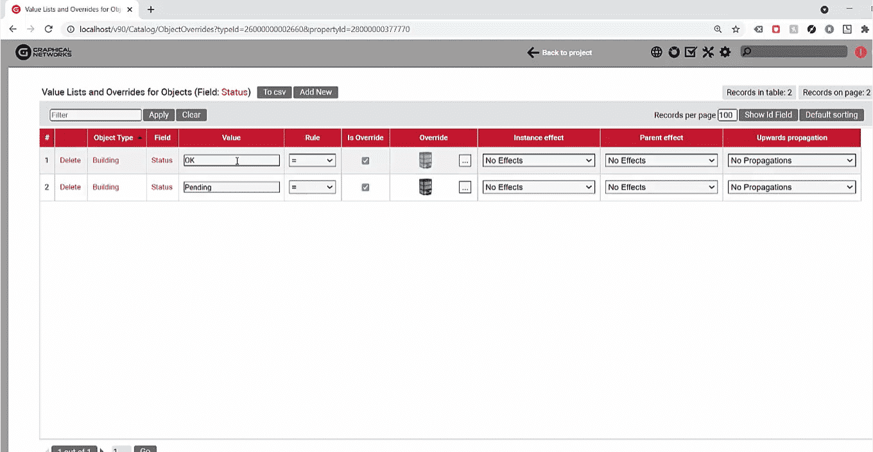Click the Clear filter button
Viewport: 873px width, 452px height.
coord(191,115)
